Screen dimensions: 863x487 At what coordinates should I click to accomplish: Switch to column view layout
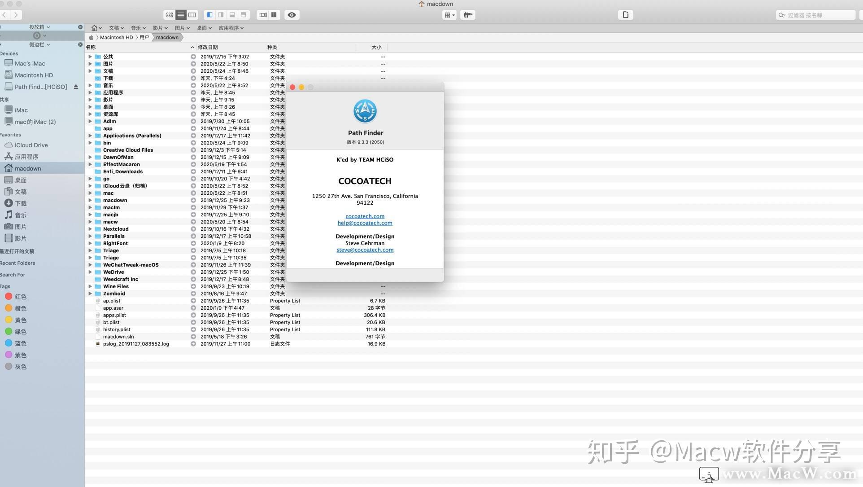[x=192, y=15]
